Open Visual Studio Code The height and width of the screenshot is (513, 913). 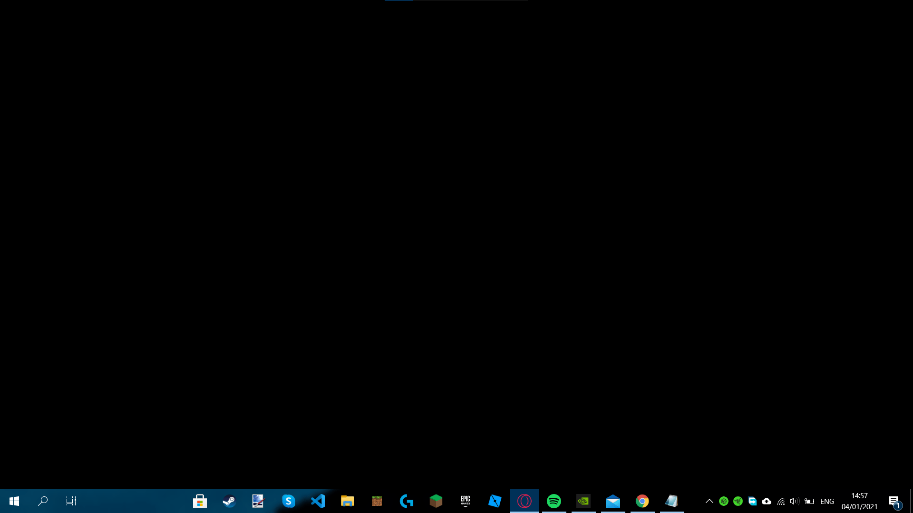tap(318, 501)
